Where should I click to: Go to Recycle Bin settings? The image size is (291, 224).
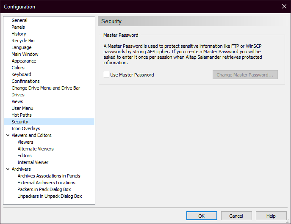tap(23, 41)
